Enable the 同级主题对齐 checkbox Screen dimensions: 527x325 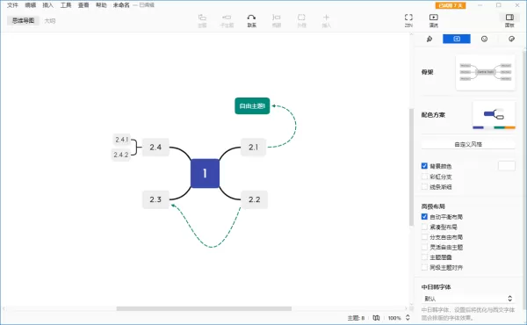click(x=424, y=267)
